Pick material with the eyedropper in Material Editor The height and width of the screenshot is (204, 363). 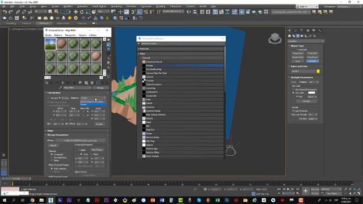pyautogui.click(x=61, y=88)
